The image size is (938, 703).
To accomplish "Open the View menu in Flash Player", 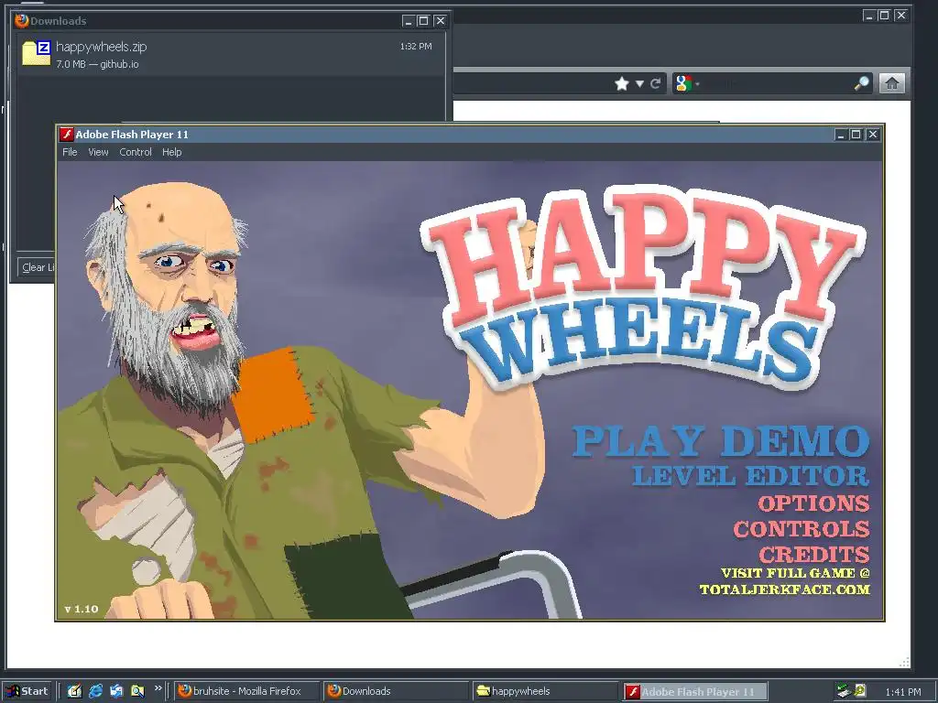I will (98, 152).
